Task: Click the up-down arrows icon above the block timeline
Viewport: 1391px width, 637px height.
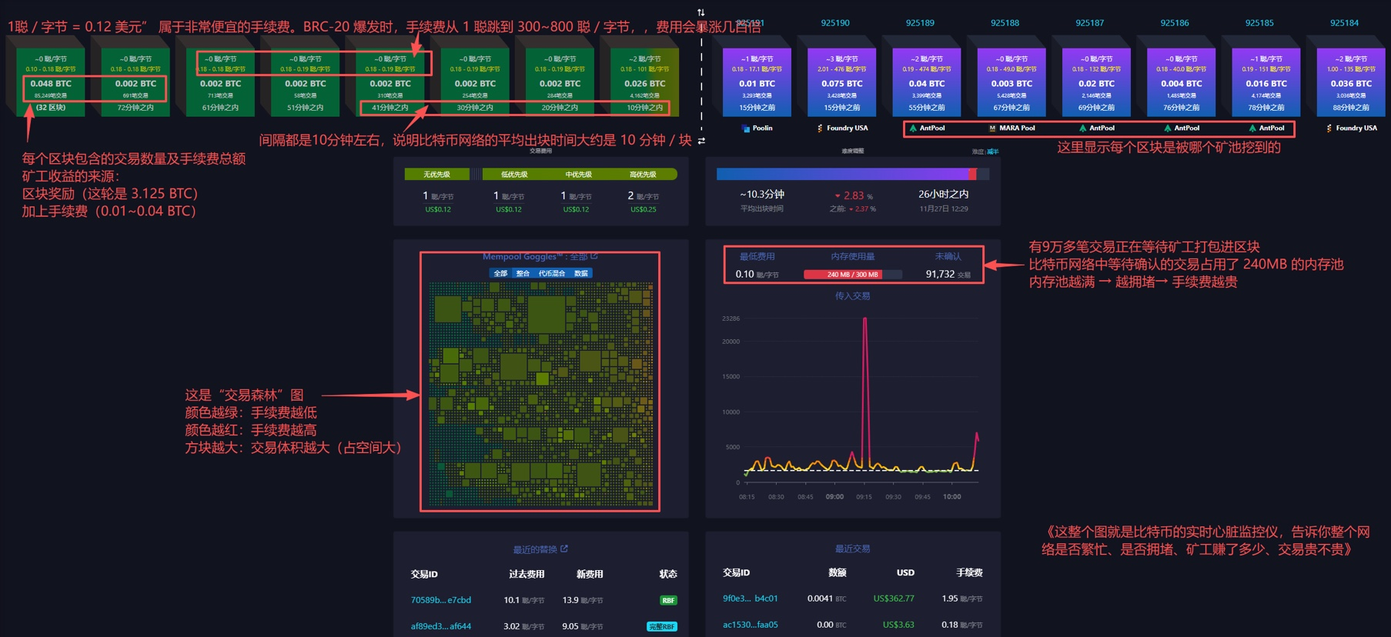Action: point(701,12)
